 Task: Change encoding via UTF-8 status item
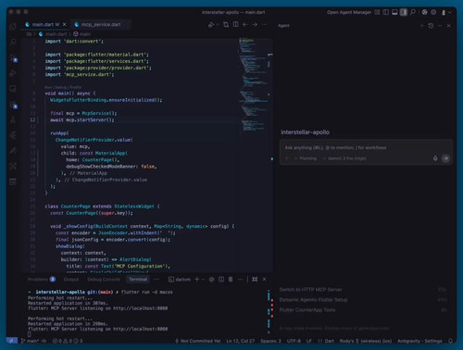click(294, 341)
